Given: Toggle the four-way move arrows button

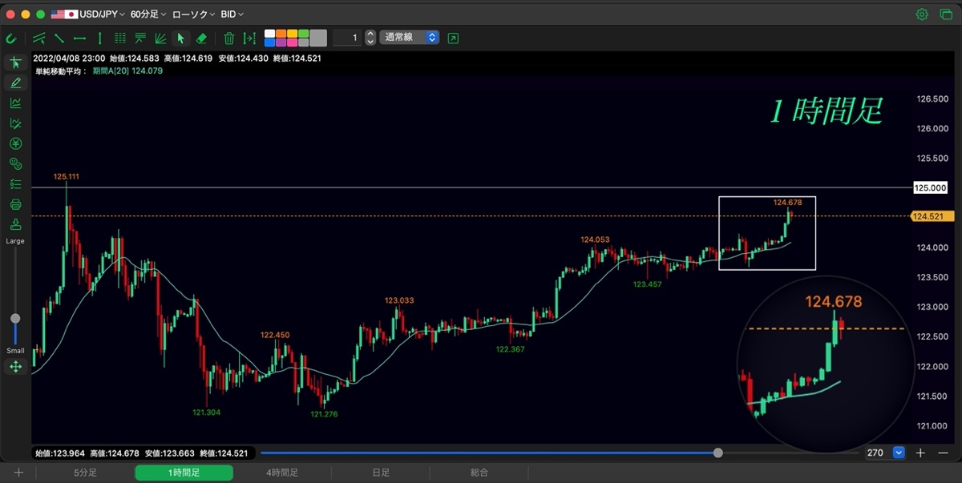Looking at the screenshot, I should (x=15, y=367).
